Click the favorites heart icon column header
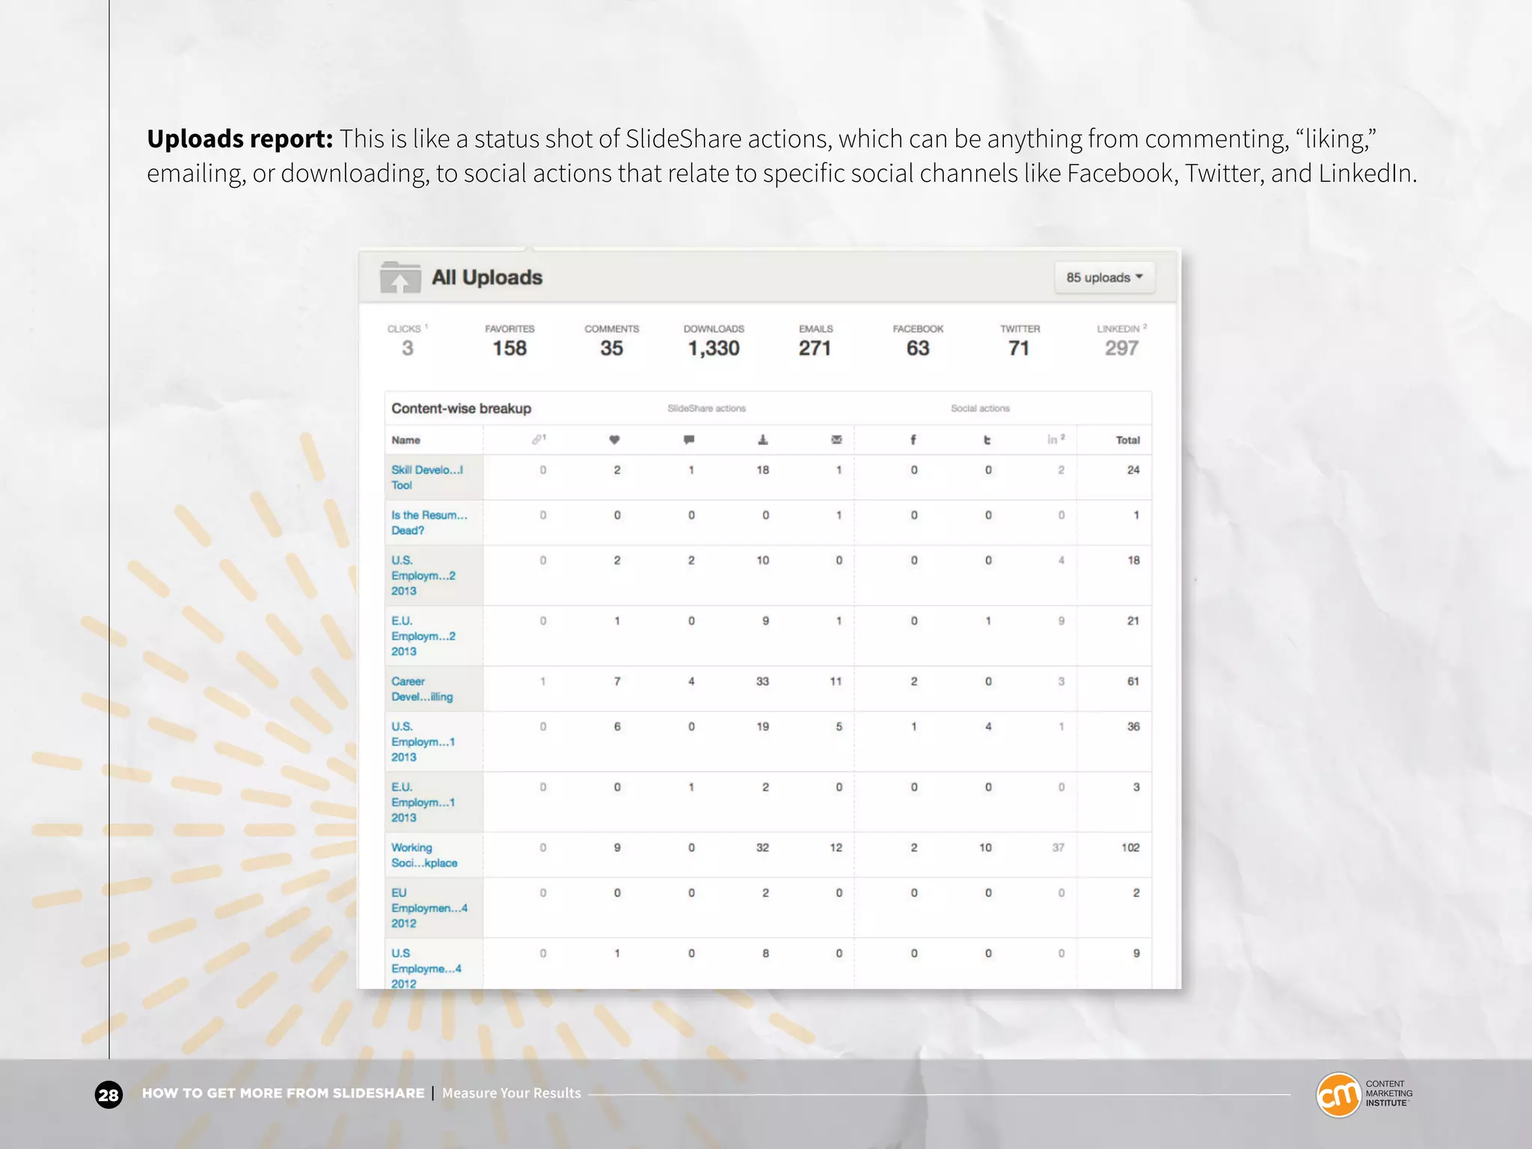1532x1149 pixels. (614, 440)
